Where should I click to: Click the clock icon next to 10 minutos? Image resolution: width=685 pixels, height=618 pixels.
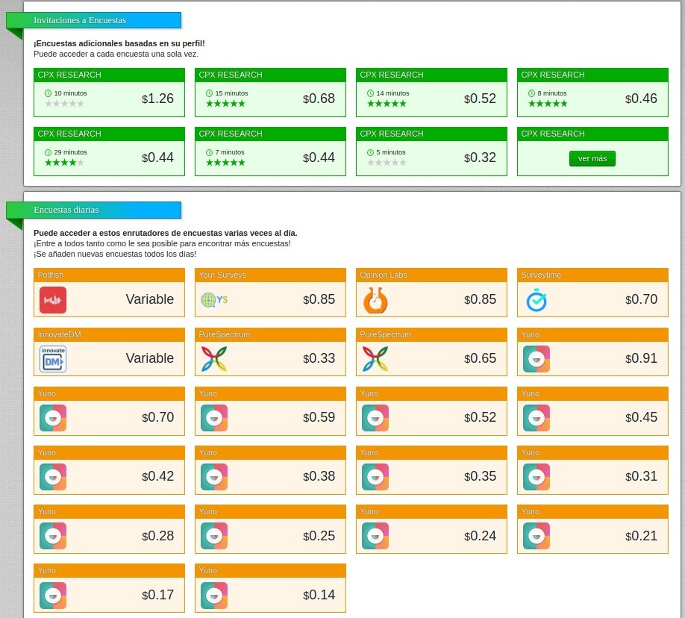point(48,93)
